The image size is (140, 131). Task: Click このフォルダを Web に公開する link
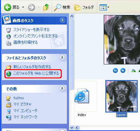pyautogui.click(x=36, y=73)
